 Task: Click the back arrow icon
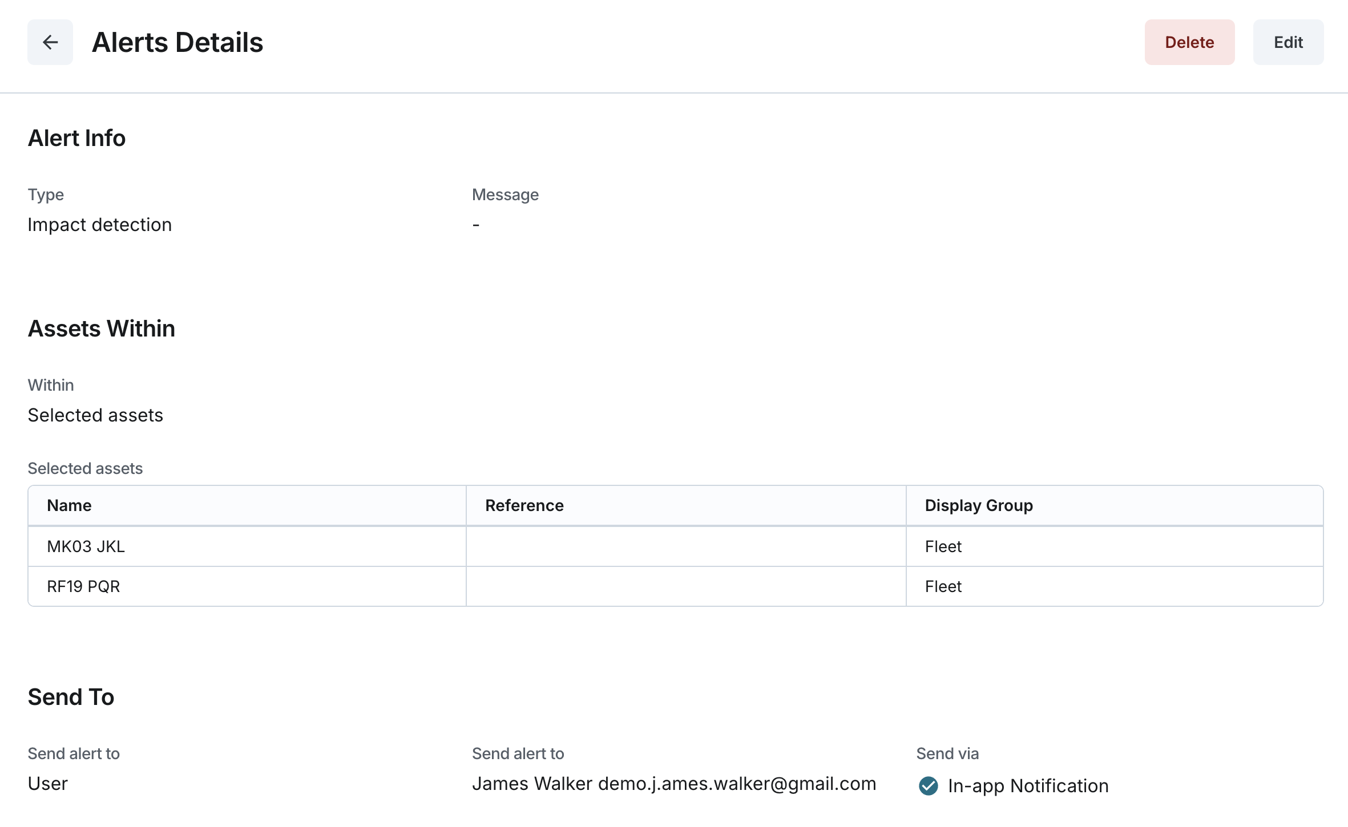(50, 42)
